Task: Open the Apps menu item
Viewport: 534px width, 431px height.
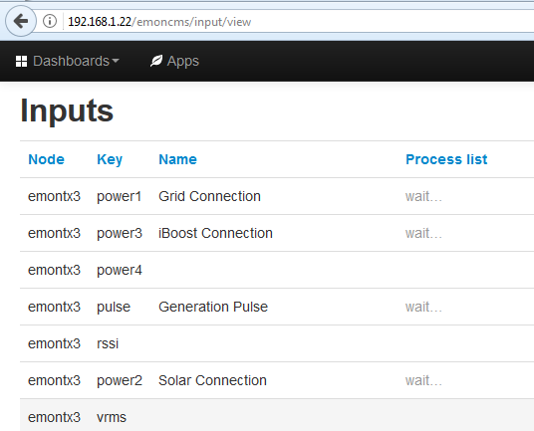Action: point(174,62)
